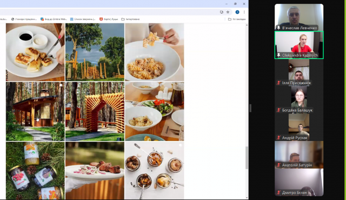The image size is (346, 200).
Task: Click pin icon on В'ячеслав Левченко
Action: pyautogui.click(x=278, y=28)
